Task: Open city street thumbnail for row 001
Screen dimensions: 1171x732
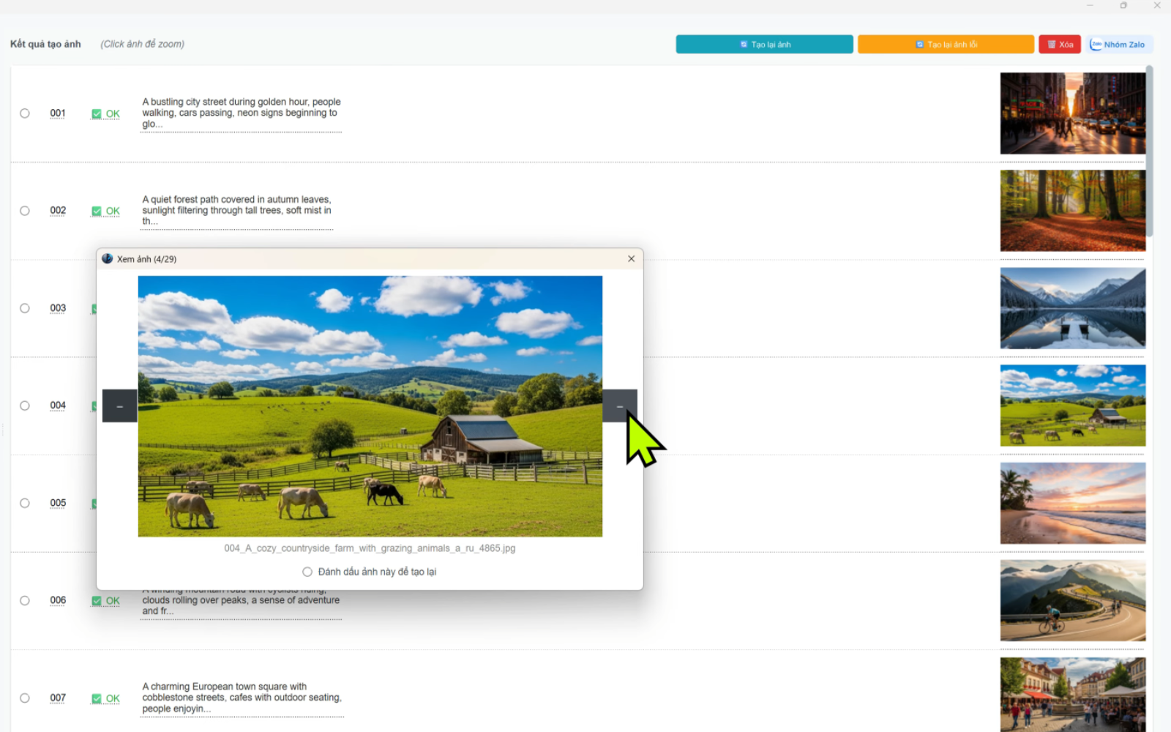Action: (1073, 113)
